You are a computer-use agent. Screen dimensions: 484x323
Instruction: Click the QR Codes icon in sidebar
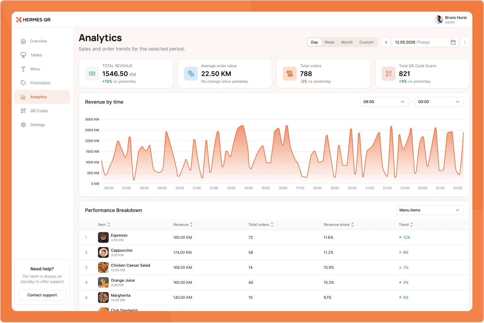coord(23,111)
